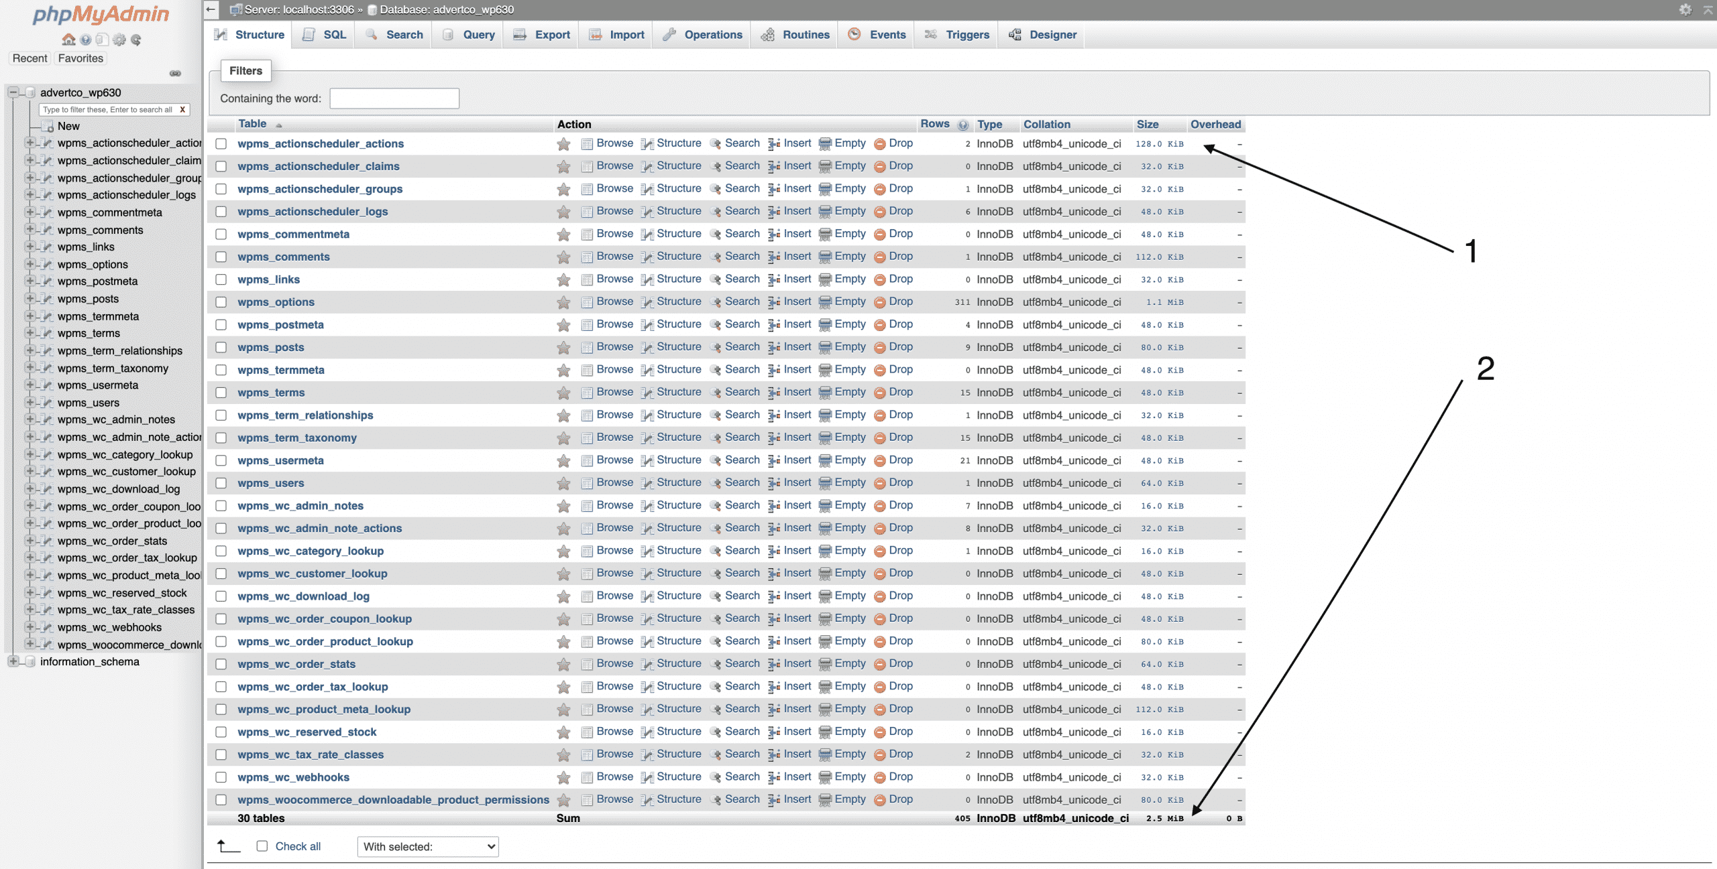Click the up-arrow icon beside Check all

(x=229, y=846)
